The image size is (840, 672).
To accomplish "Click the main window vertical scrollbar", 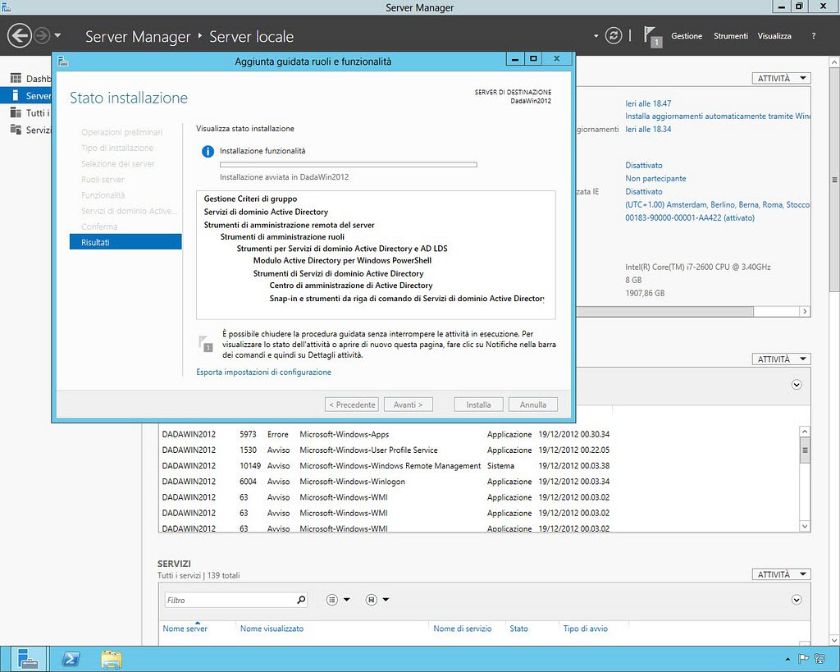I will click(834, 180).
